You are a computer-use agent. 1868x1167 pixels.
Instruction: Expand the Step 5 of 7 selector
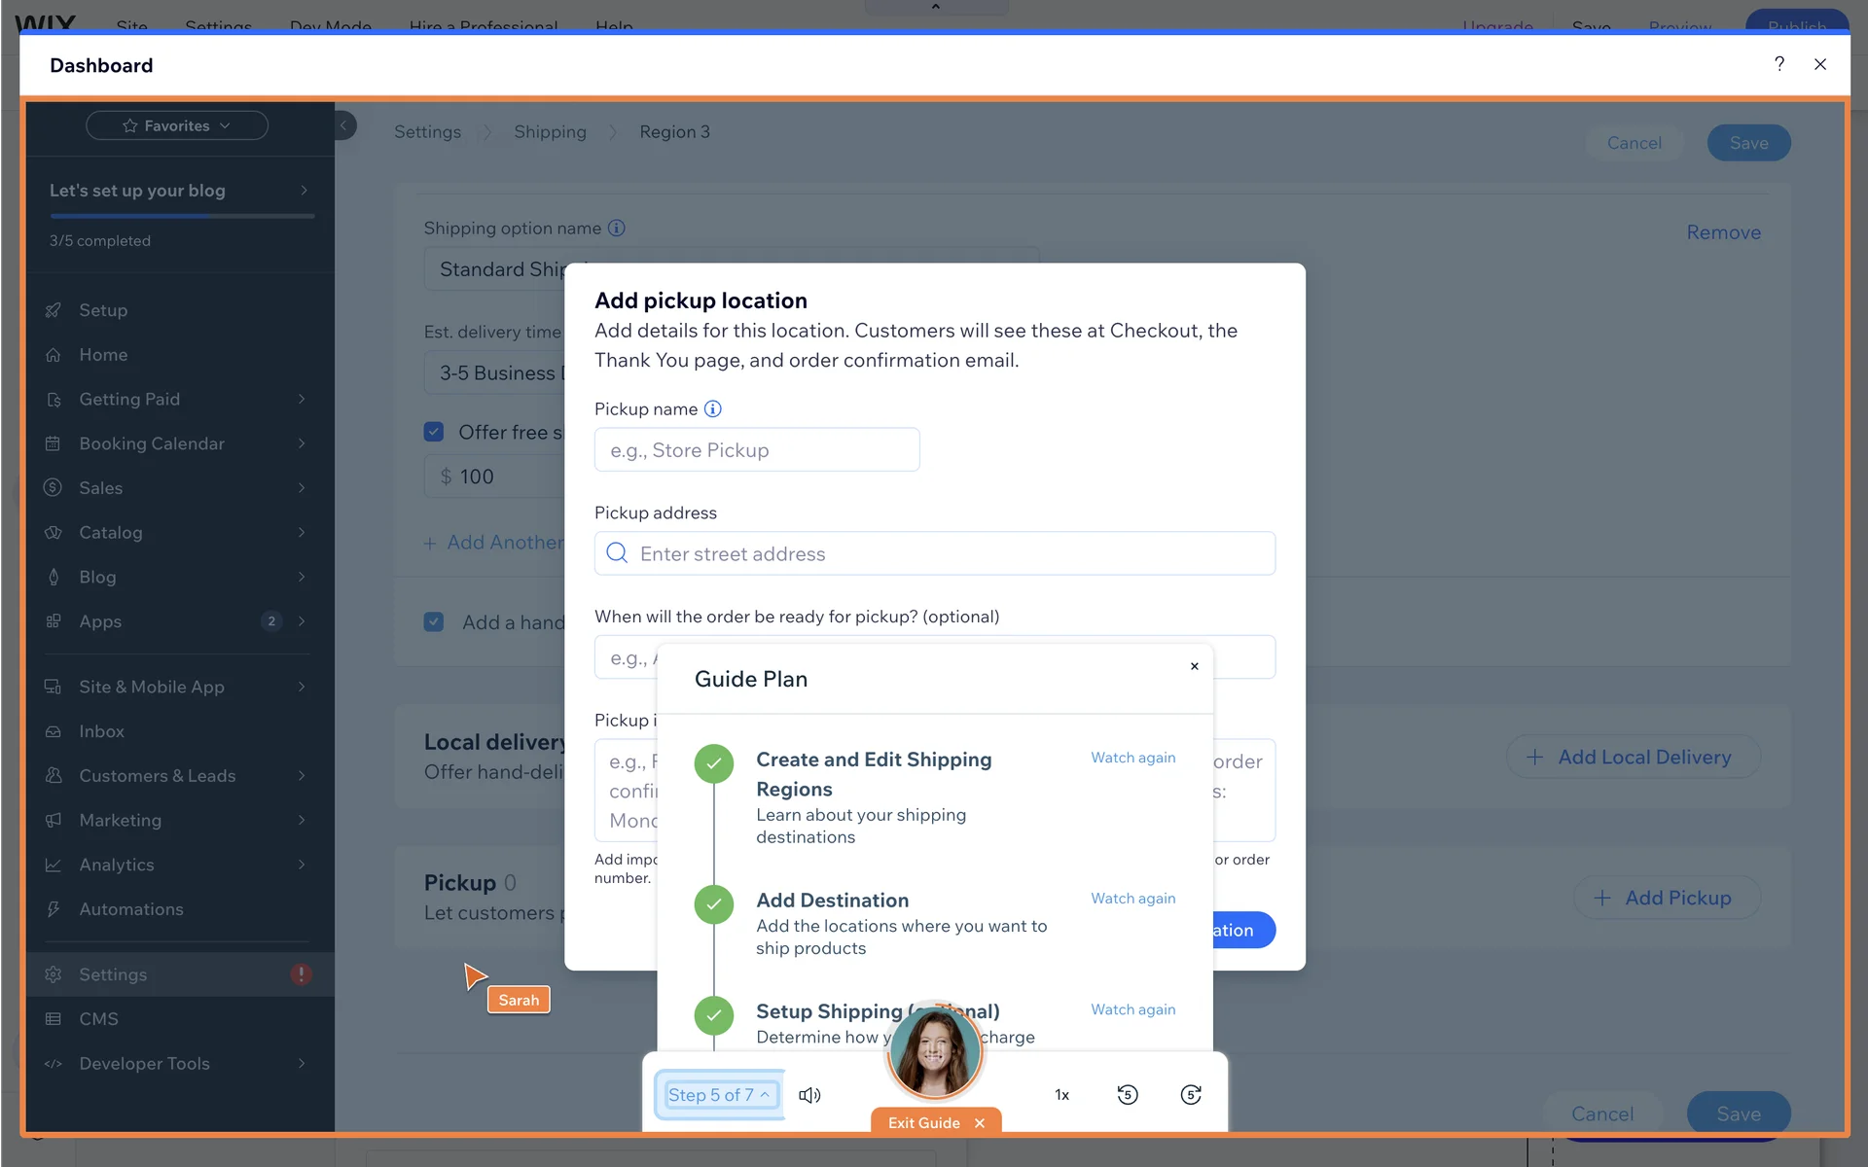click(x=720, y=1095)
